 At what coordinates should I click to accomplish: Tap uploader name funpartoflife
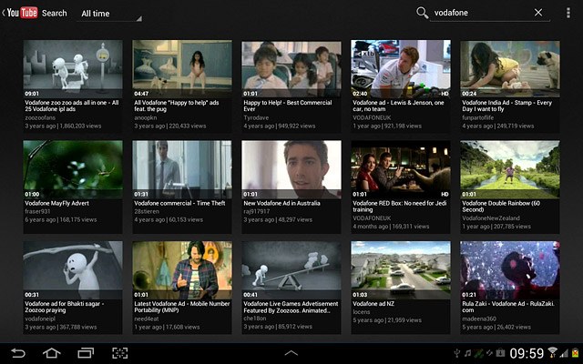click(478, 117)
